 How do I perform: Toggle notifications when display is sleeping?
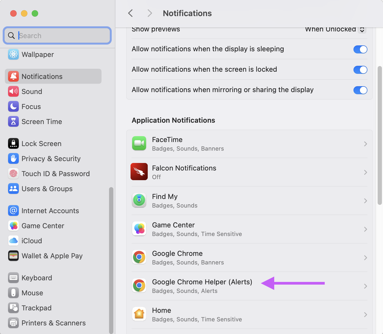[x=360, y=49]
